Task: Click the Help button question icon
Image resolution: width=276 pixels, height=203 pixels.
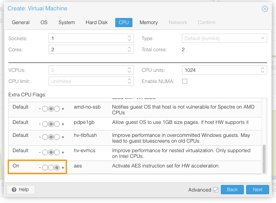Action: pos(14,190)
